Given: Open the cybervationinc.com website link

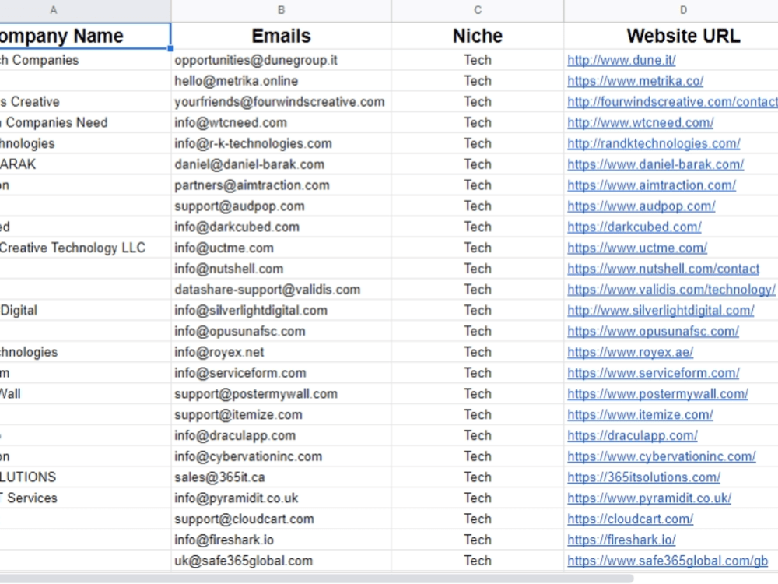Looking at the screenshot, I should (x=661, y=456).
